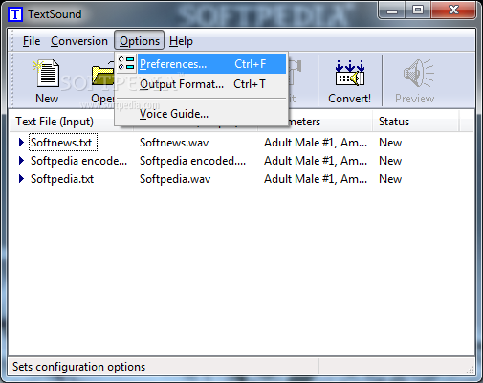
Task: Close the TextSound window
Action: pos(453,11)
